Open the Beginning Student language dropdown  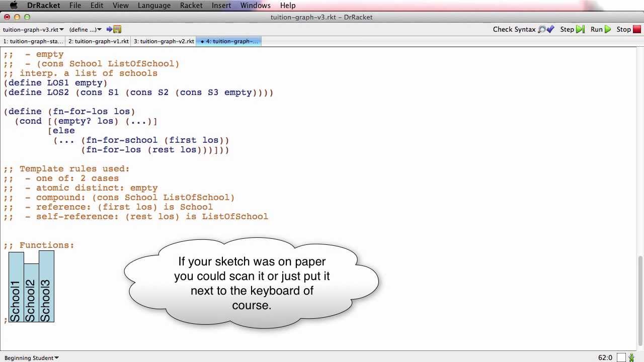coord(31,358)
